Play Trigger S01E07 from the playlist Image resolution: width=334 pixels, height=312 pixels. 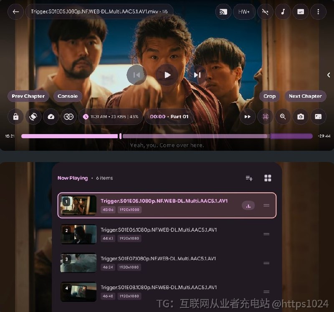point(167,263)
